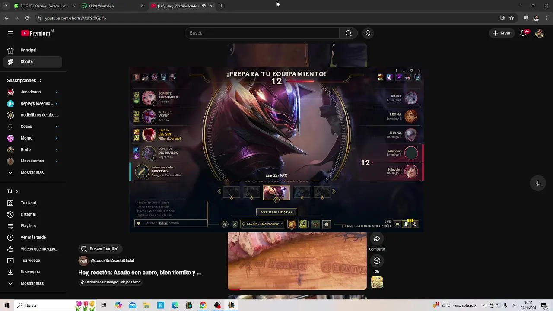Change the first summoner spell Smite
Screen dimensions: 553x311
pos(292,224)
